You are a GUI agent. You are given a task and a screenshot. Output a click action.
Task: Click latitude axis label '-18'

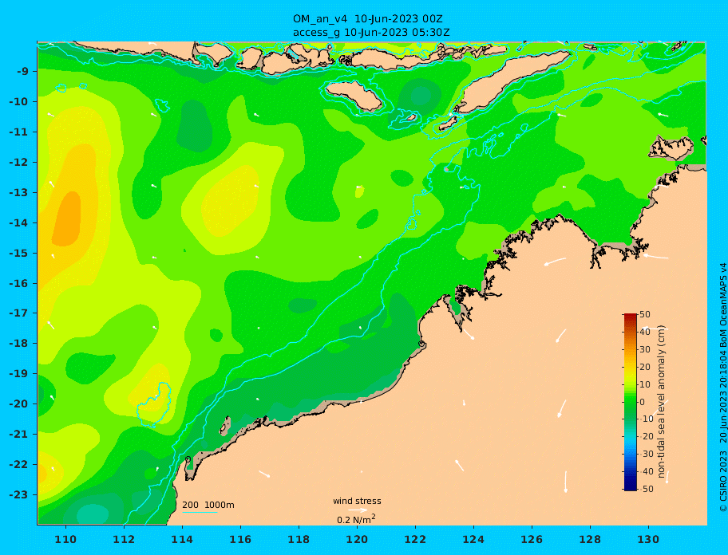point(18,344)
